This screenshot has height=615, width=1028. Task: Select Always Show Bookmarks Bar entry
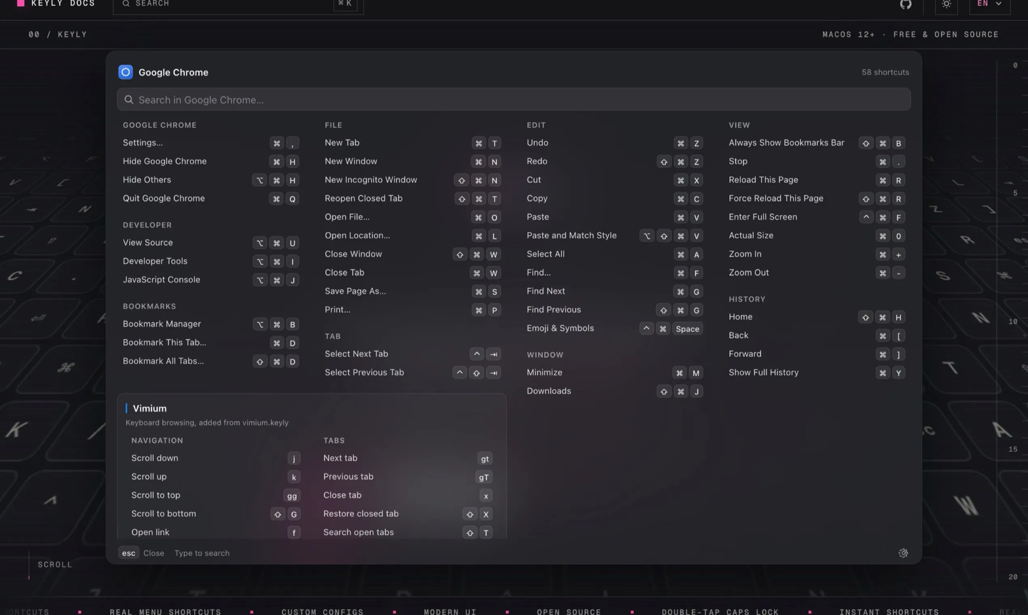pos(817,143)
